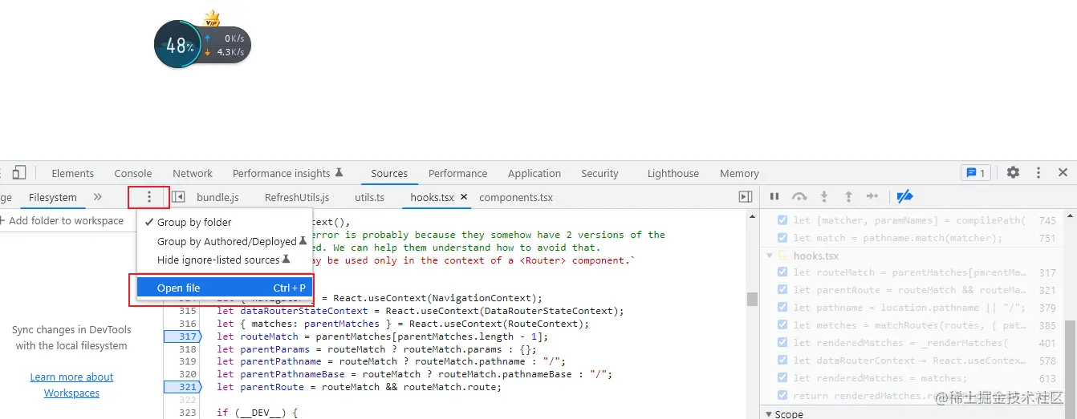
Task: Uncheck breakpoint at line 321 parentRoute
Action: pos(782,290)
